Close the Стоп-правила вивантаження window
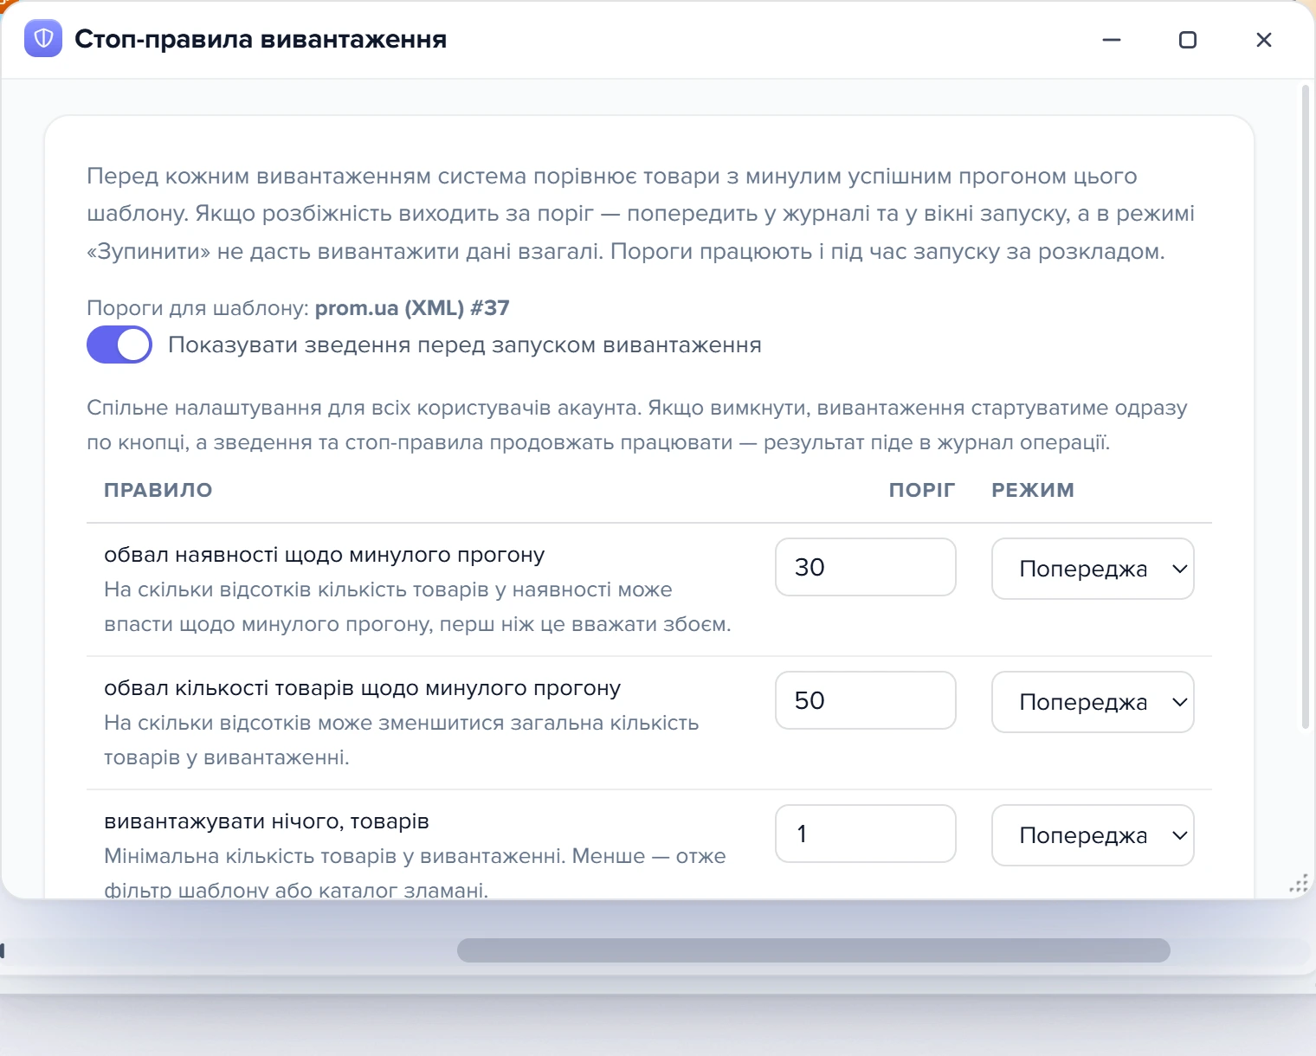Viewport: 1316px width, 1056px height. click(x=1264, y=40)
